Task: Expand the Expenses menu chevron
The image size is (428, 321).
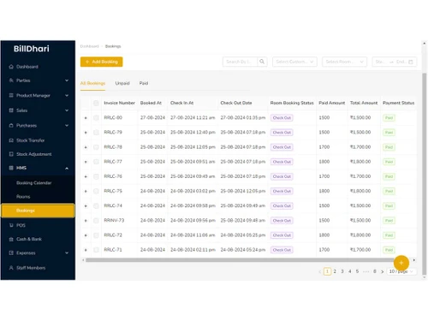Action: point(67,253)
